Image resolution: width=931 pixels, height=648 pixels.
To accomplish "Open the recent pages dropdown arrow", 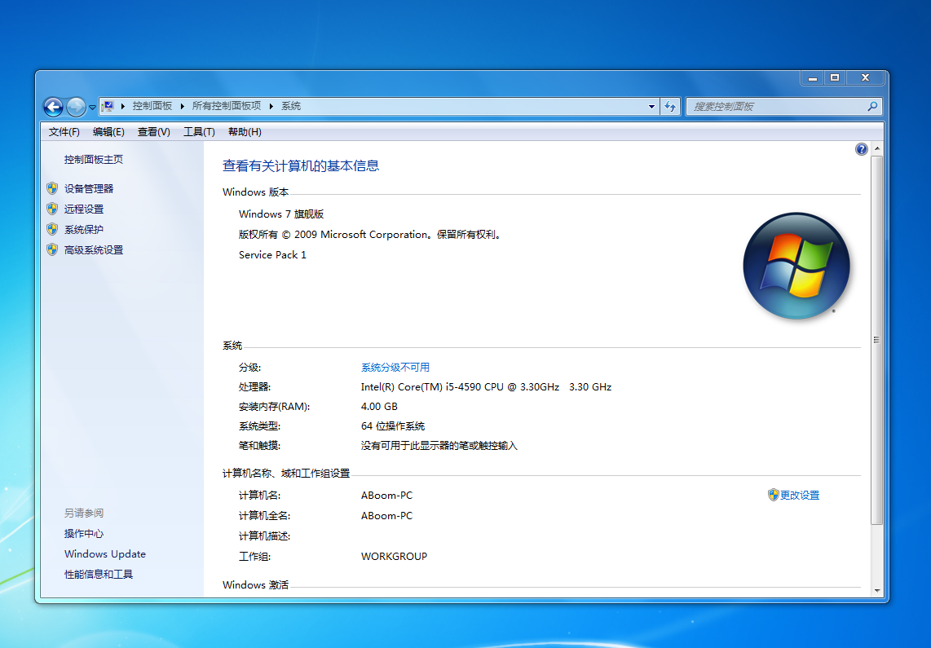I will click(93, 108).
